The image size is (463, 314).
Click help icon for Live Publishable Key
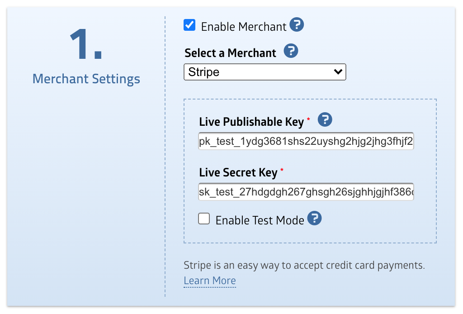pyautogui.click(x=325, y=120)
